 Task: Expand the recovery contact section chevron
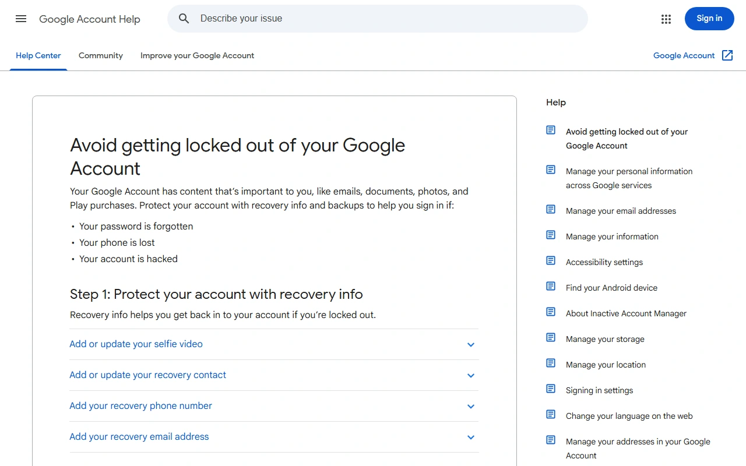(x=471, y=376)
